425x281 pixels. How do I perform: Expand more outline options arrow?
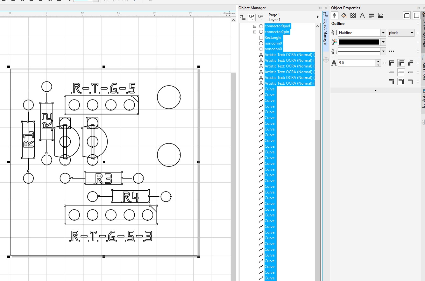point(375,90)
